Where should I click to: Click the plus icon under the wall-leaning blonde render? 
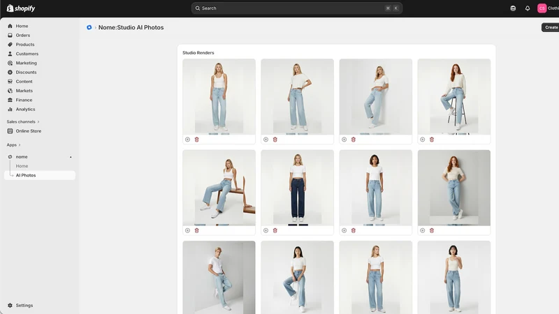pyautogui.click(x=344, y=140)
